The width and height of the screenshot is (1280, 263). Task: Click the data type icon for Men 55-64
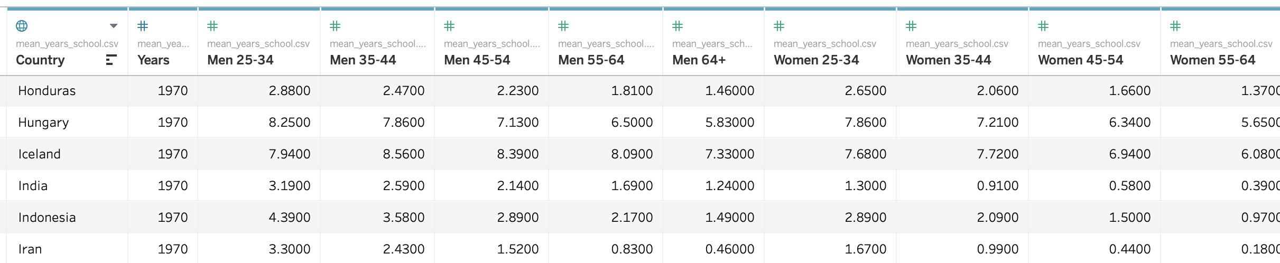coord(563,26)
